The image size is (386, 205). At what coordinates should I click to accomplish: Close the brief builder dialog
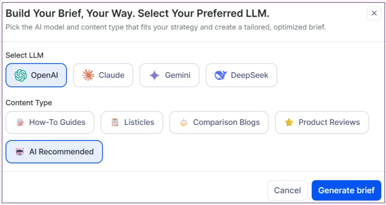(x=374, y=14)
